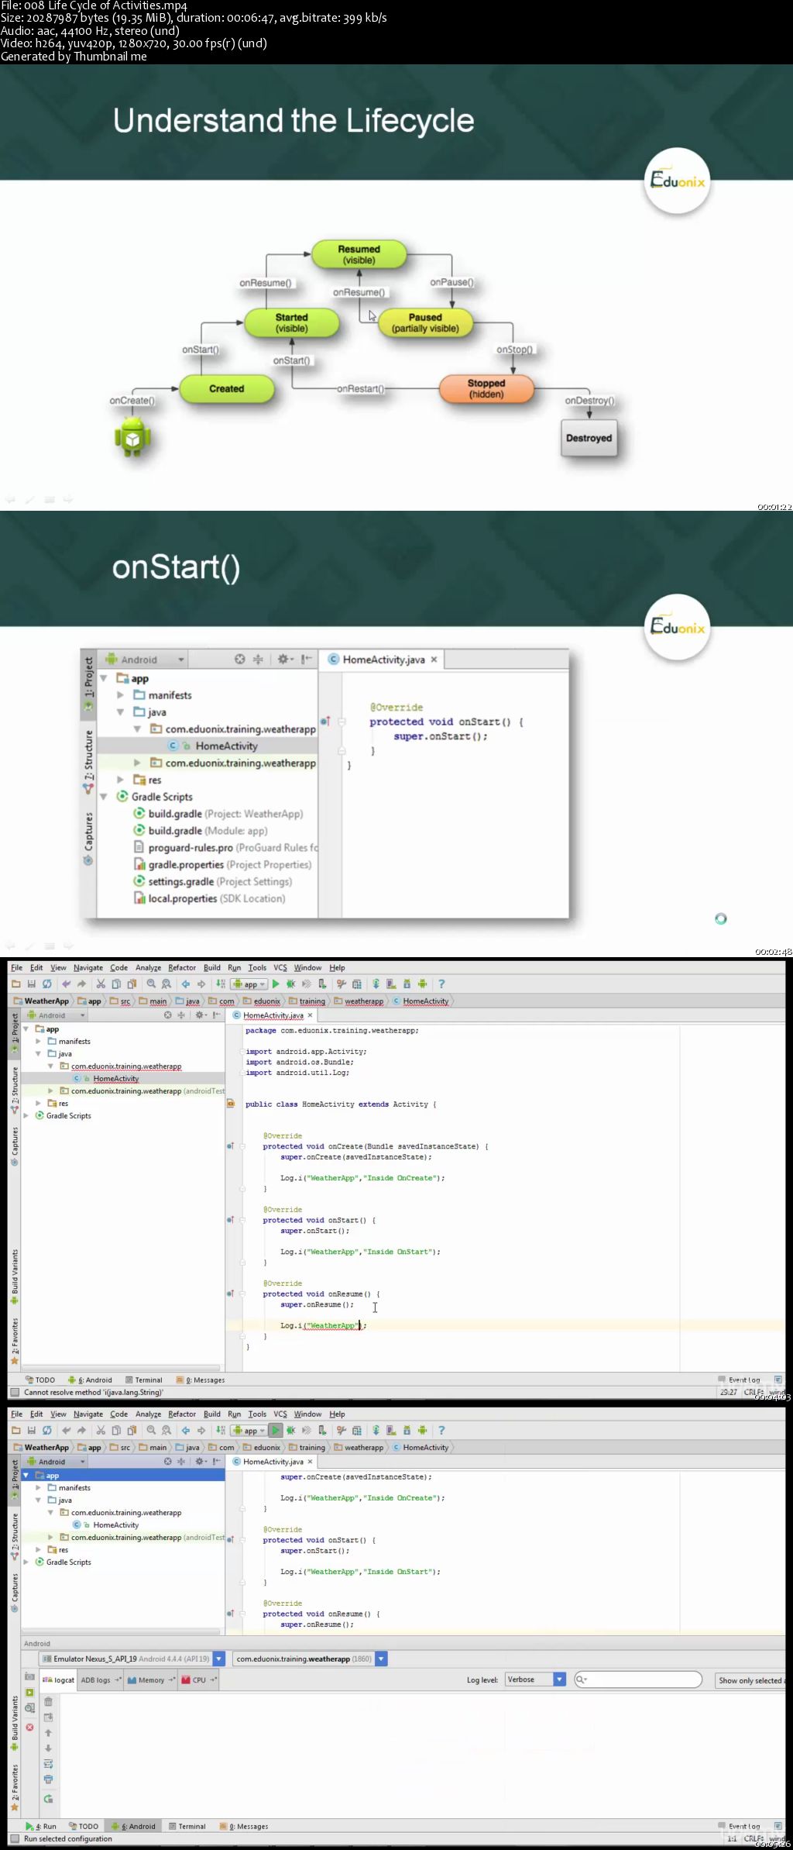Viewport: 793px width, 1850px height.
Task: Click the logcat search input field
Action: [638, 1679]
